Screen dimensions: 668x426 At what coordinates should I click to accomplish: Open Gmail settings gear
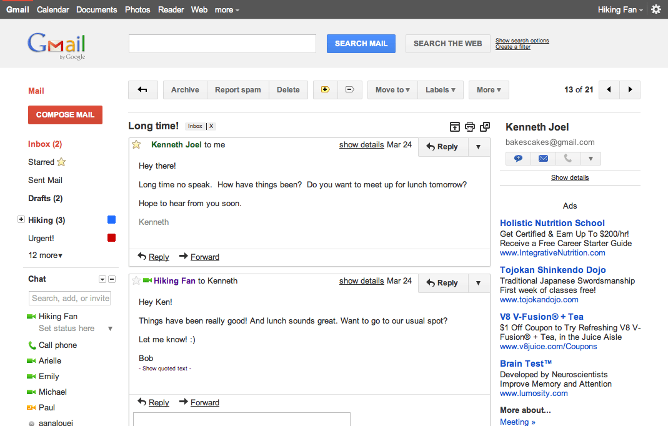coord(655,9)
